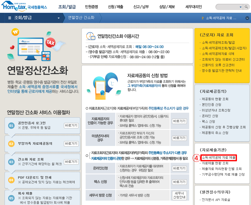Screen dimensions: 251x205
Task: Open the 상담/제보 top menu
Action: click(x=167, y=7)
